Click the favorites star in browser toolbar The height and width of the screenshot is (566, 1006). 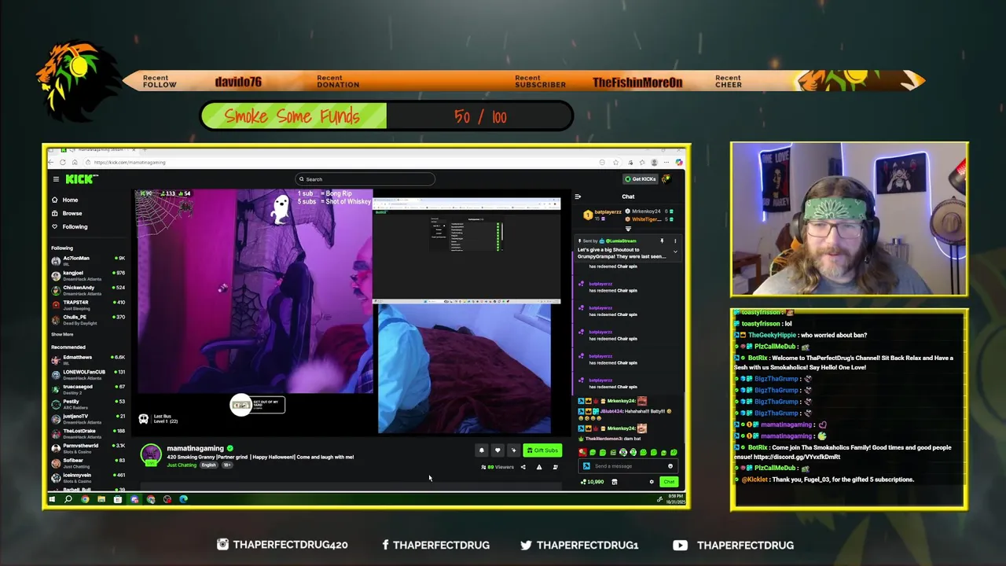tap(615, 163)
